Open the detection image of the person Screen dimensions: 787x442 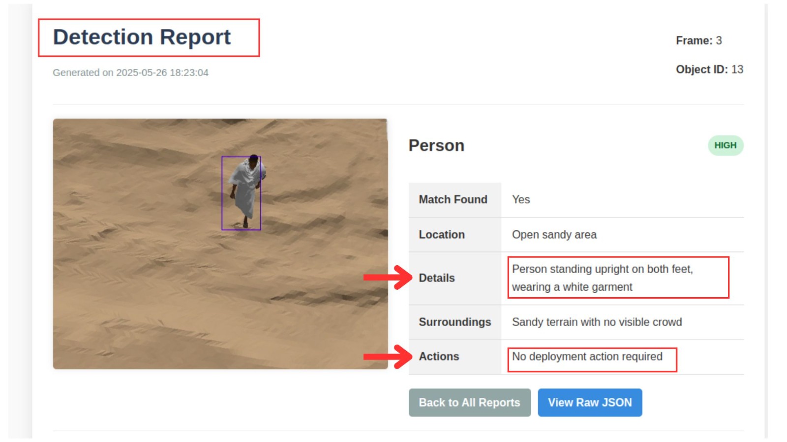(220, 244)
